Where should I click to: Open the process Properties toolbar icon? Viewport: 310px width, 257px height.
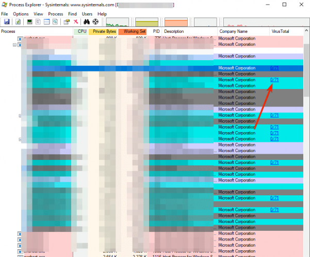click(67, 22)
